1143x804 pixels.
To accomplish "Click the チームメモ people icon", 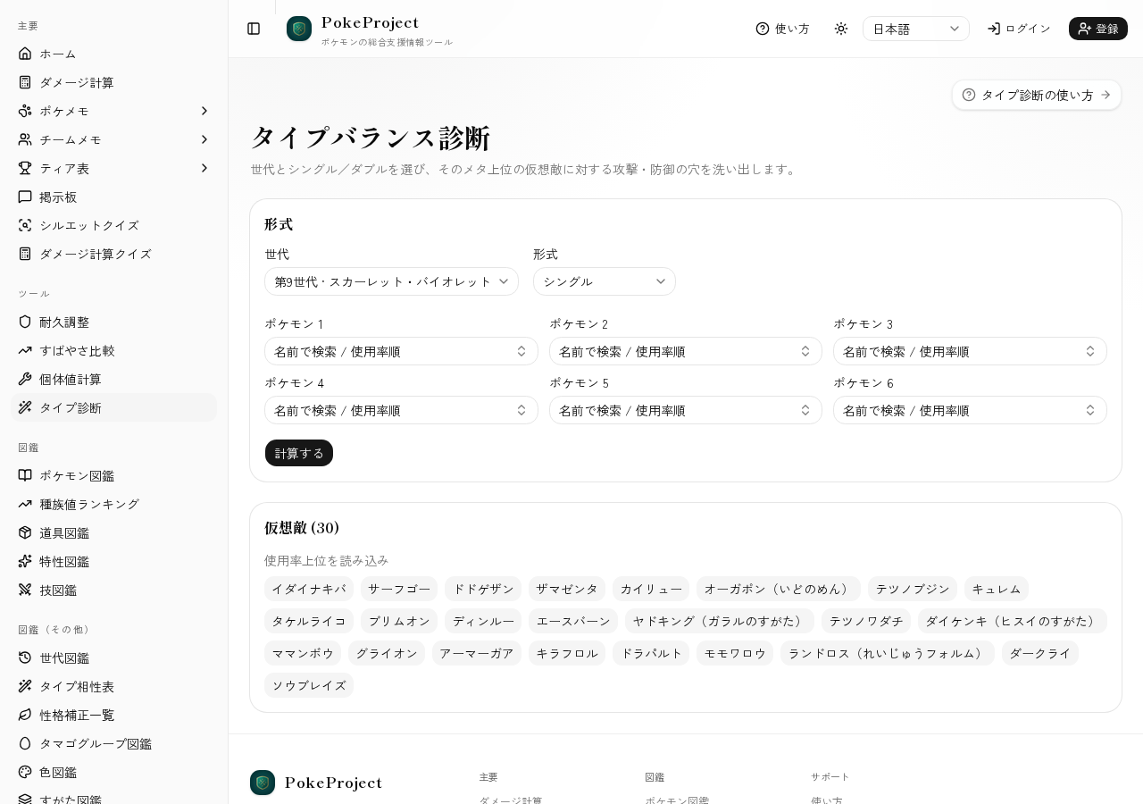I will coord(25,139).
